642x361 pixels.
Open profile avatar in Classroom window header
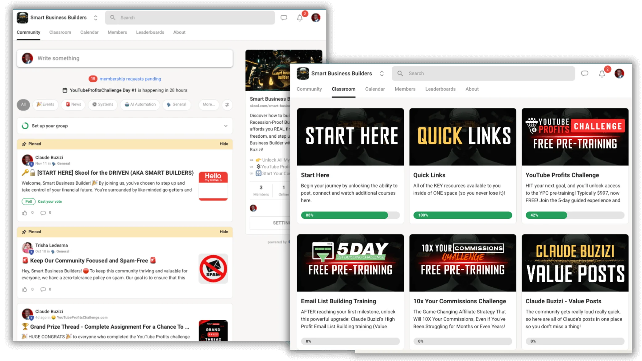click(619, 73)
